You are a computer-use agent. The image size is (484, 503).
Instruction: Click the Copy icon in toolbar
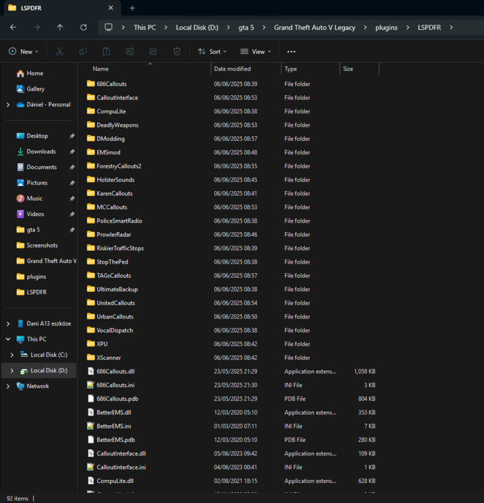tap(83, 52)
